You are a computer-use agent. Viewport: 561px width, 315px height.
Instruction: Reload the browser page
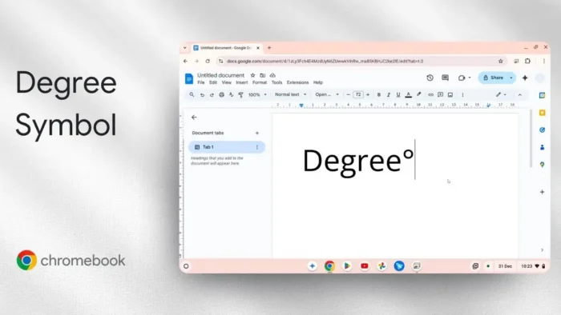[208, 62]
